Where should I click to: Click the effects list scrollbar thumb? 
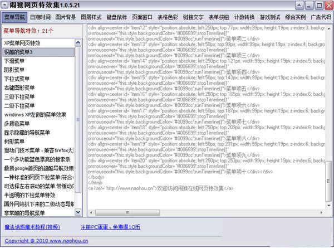pos(78,120)
